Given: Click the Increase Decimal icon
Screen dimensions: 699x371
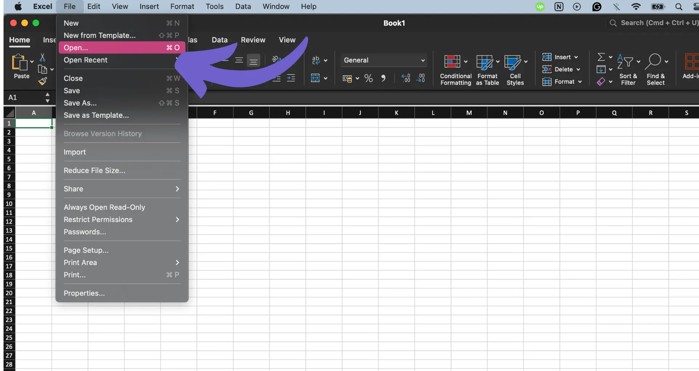Looking at the screenshot, I should (x=406, y=78).
